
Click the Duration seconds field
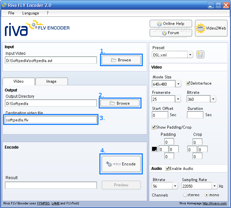[x=195, y=115]
